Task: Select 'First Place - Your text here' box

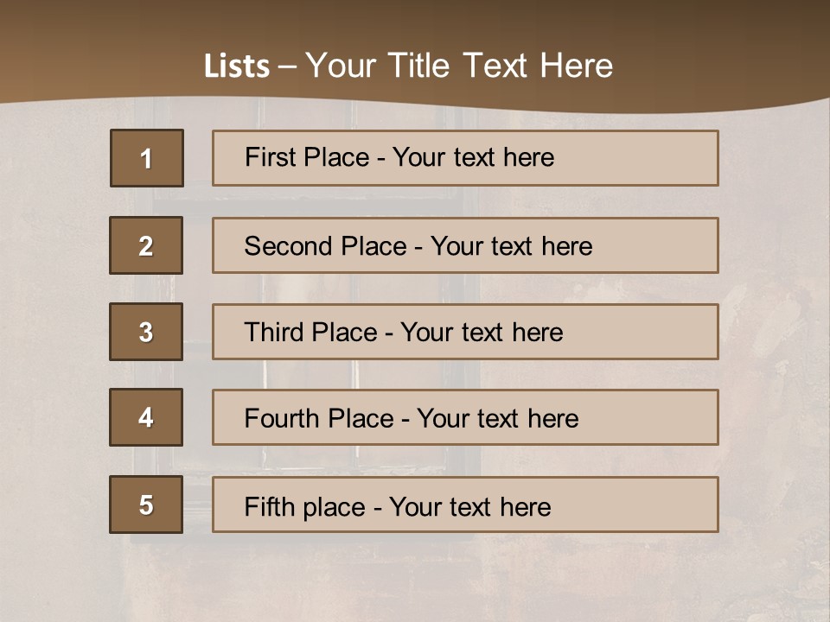Action: (465, 158)
